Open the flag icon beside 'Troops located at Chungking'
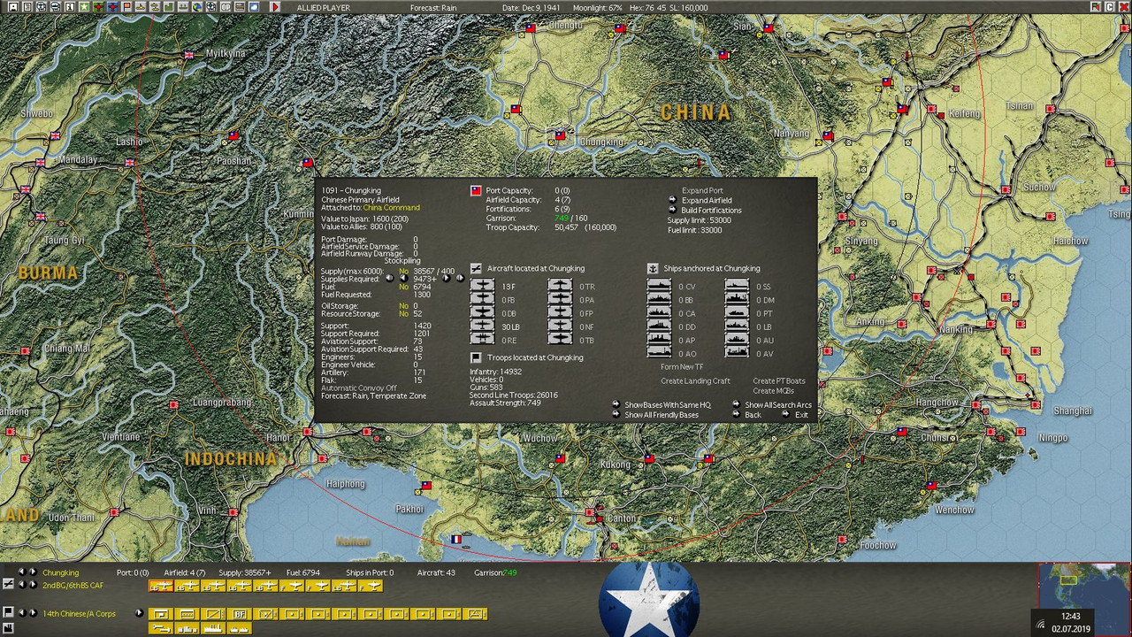The width and height of the screenshot is (1132, 637). coord(476,357)
